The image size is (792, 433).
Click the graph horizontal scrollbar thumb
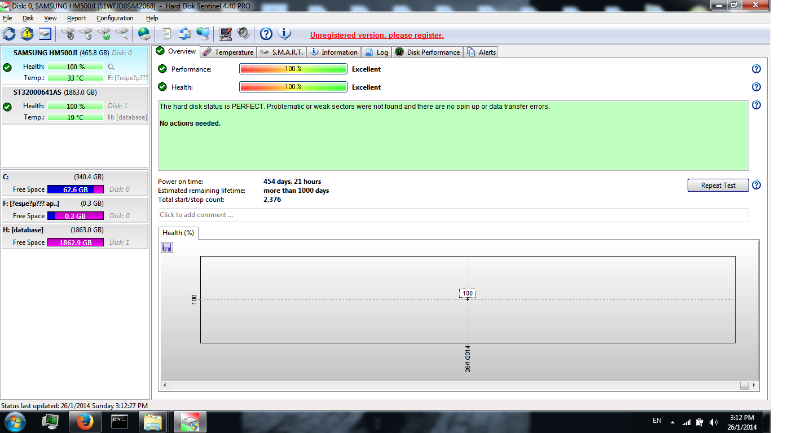point(744,386)
